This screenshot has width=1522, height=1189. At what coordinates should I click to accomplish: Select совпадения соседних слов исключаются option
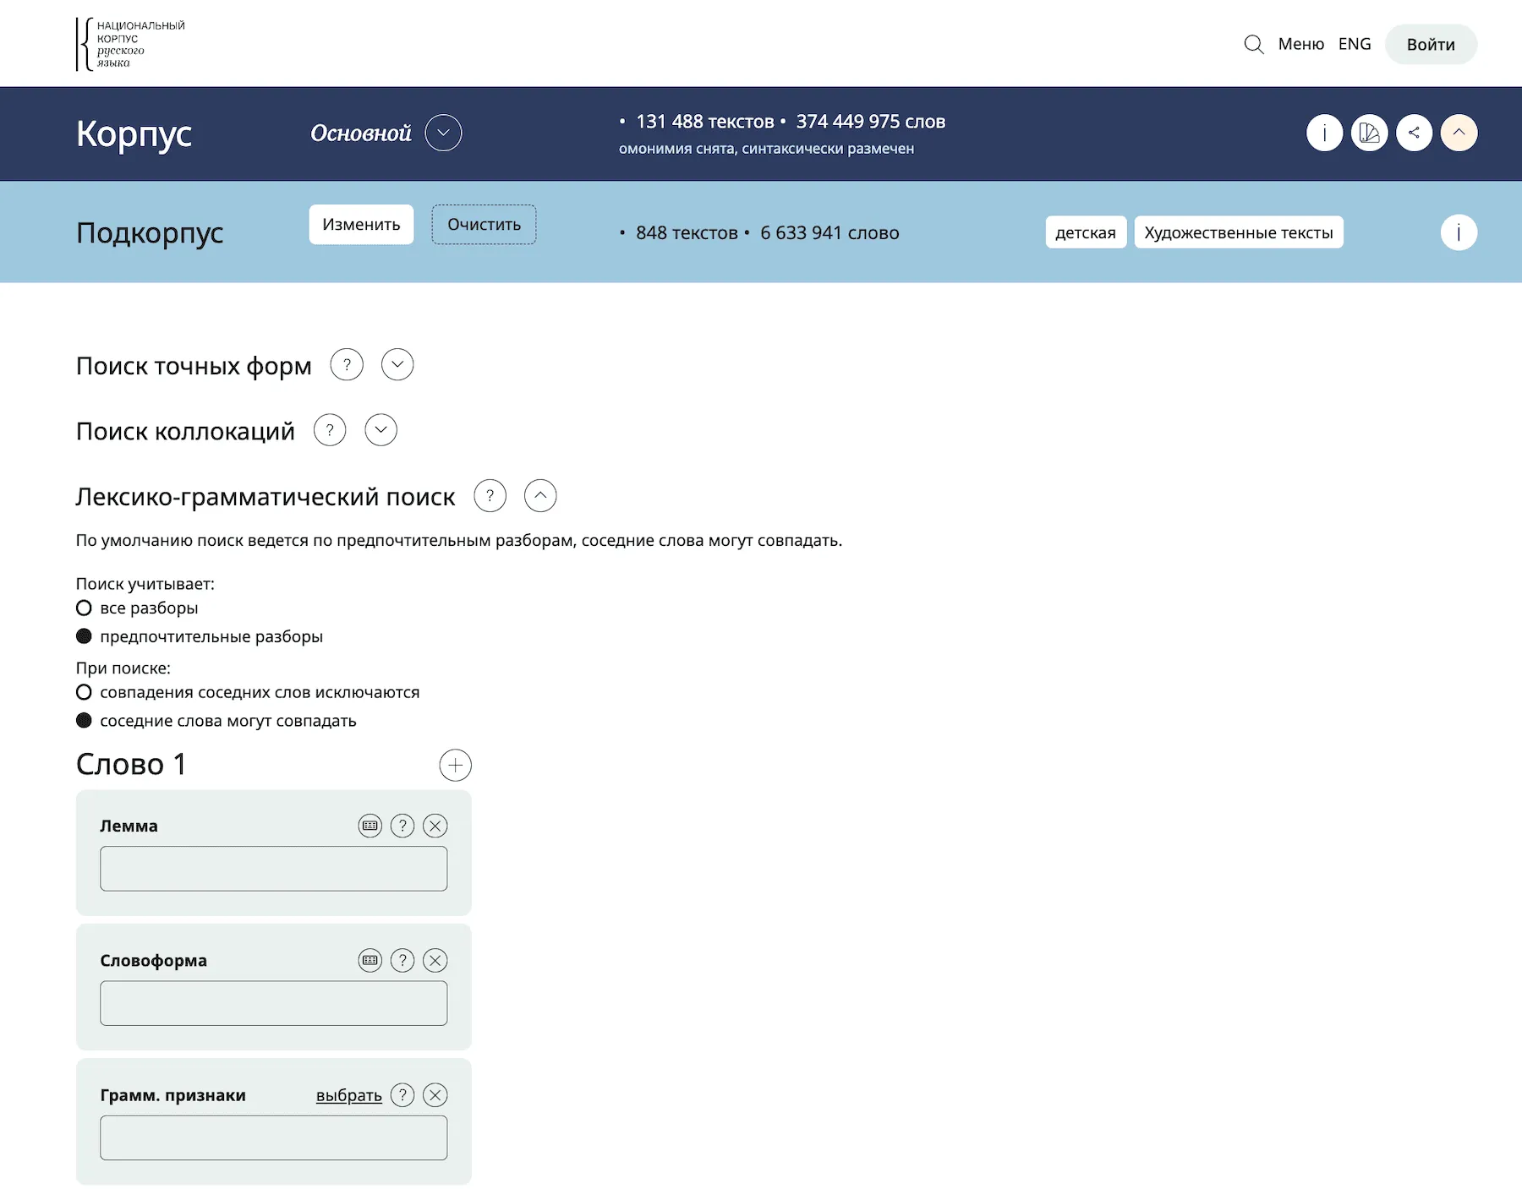point(84,692)
